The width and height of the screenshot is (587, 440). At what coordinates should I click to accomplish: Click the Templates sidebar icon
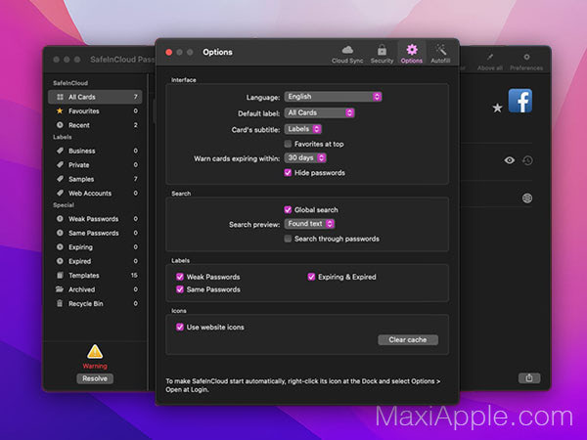pyautogui.click(x=60, y=275)
